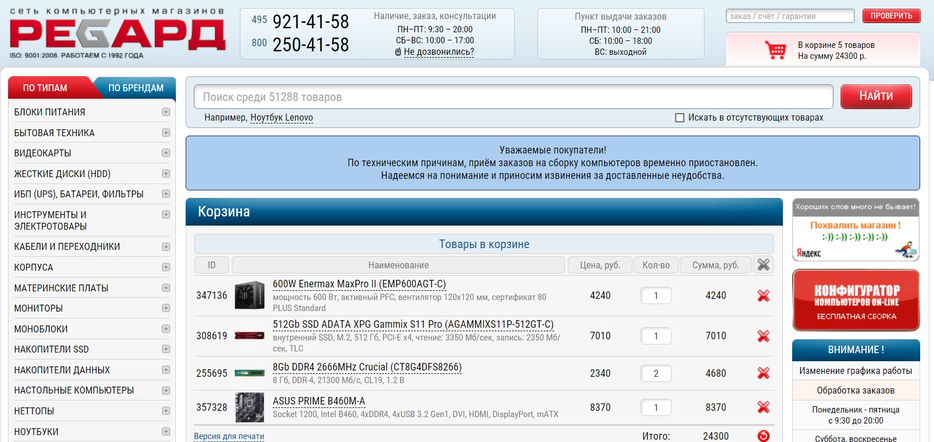The height and width of the screenshot is (442, 934).
Task: Open Версия для печати link
Action: tap(229, 436)
